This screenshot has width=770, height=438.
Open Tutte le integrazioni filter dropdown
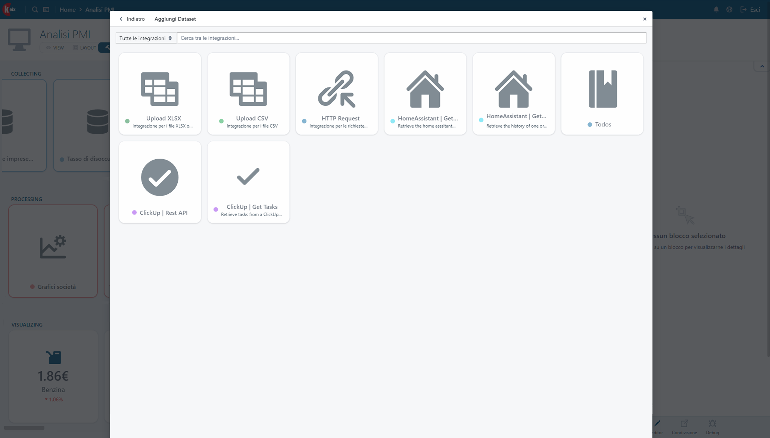point(146,38)
